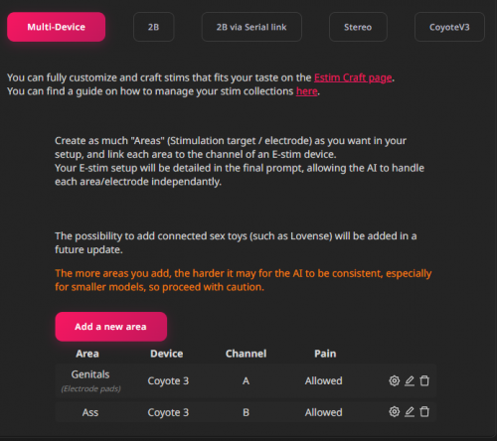497x441 pixels.
Task: Open the stim collections guide 'here' link
Action: click(307, 91)
